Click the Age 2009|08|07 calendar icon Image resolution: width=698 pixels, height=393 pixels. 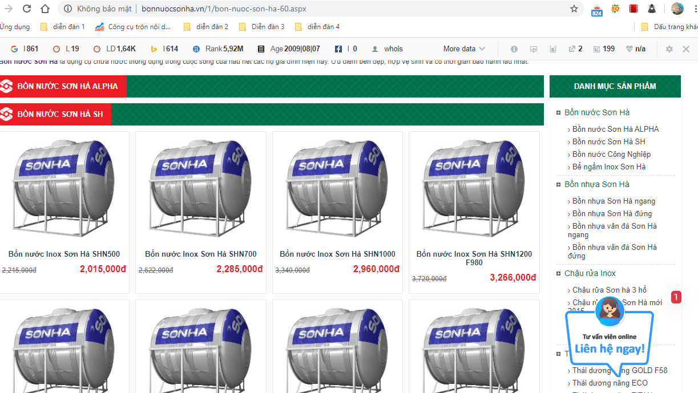click(x=261, y=49)
